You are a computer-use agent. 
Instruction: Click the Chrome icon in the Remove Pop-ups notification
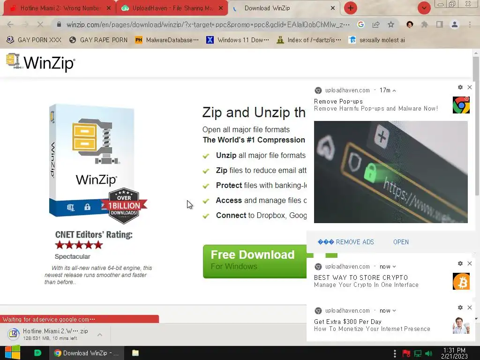(461, 105)
